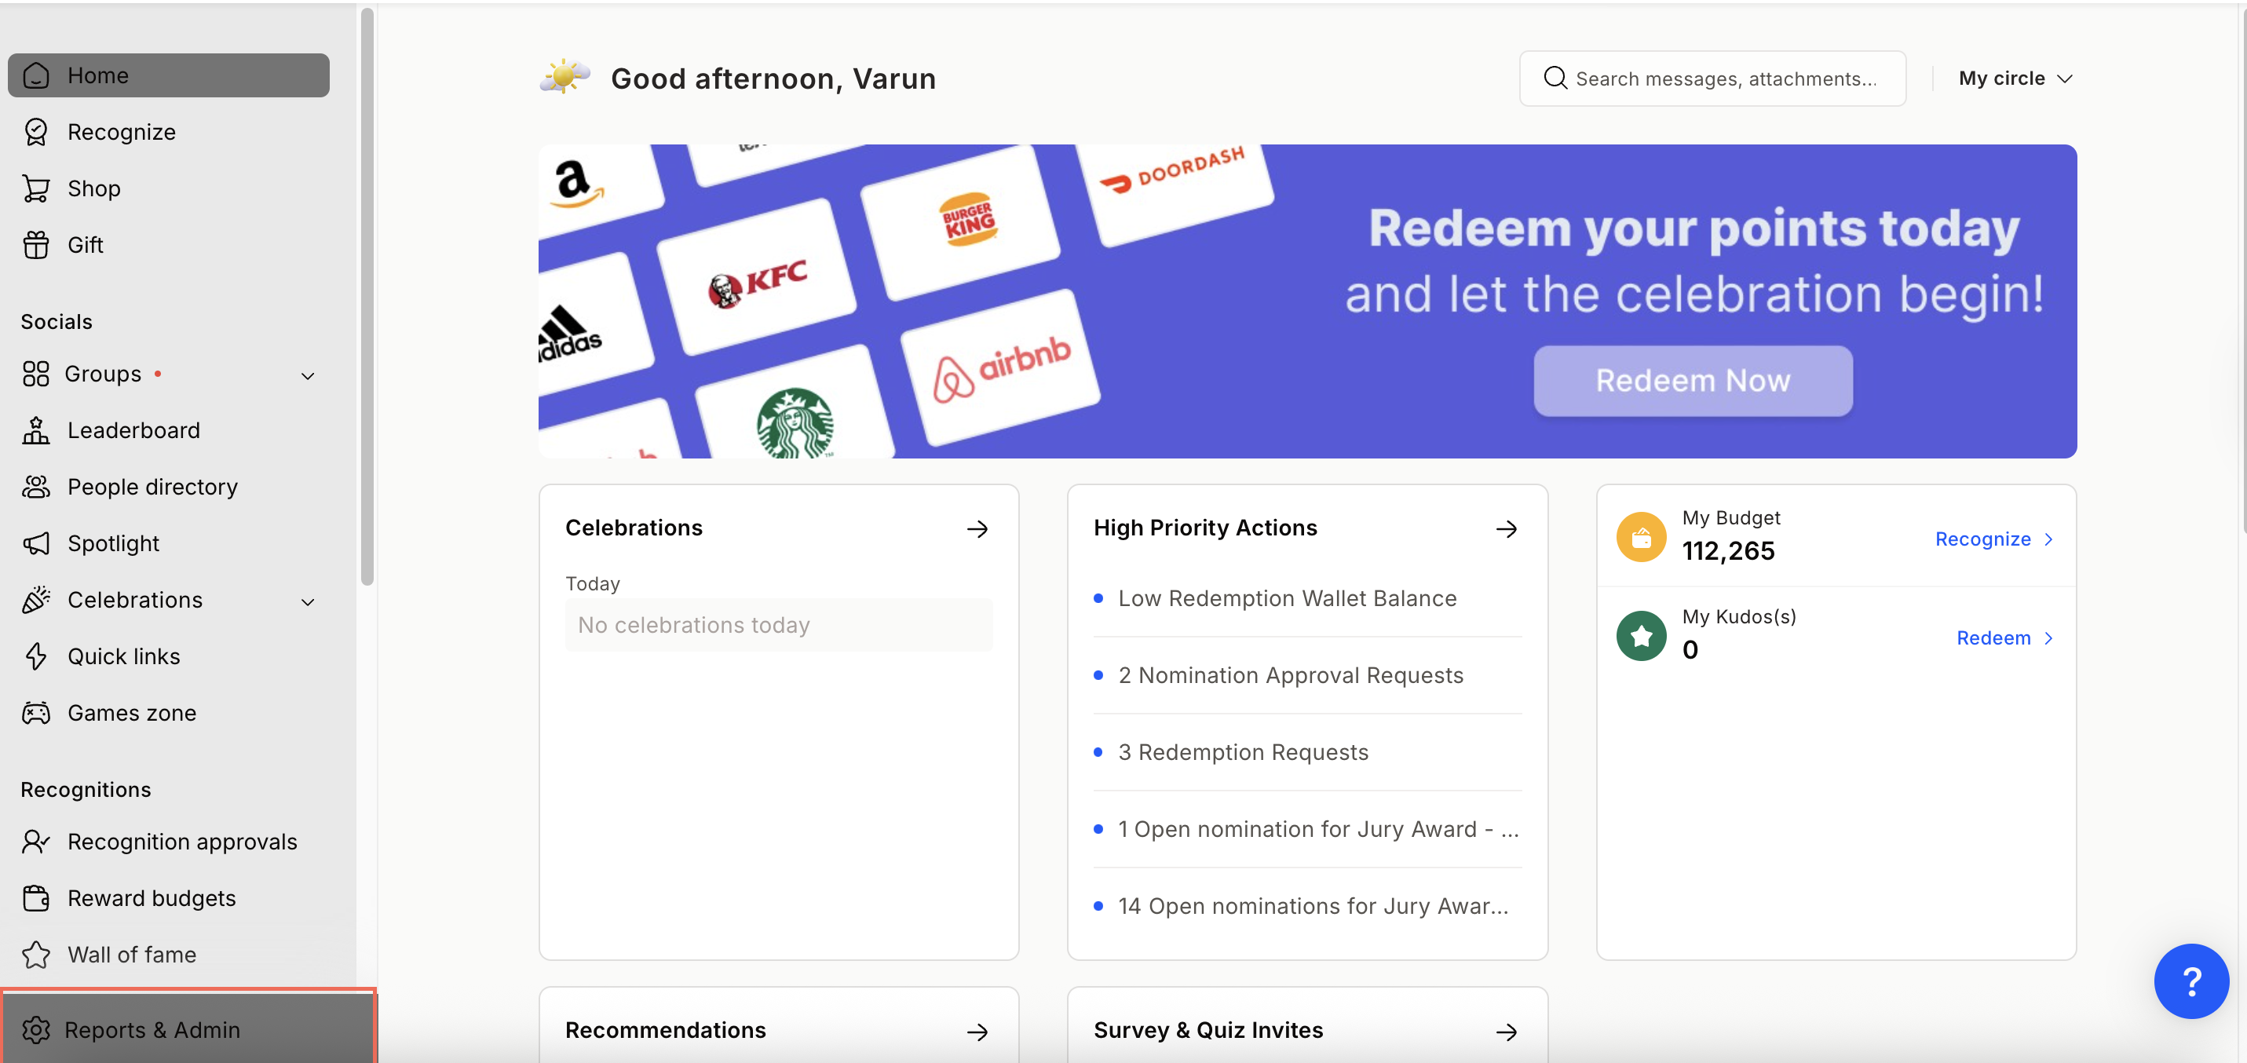Viewport: 2247px width, 1063px height.
Task: Open Survey & Quiz Invites arrow
Action: coord(1507,1032)
